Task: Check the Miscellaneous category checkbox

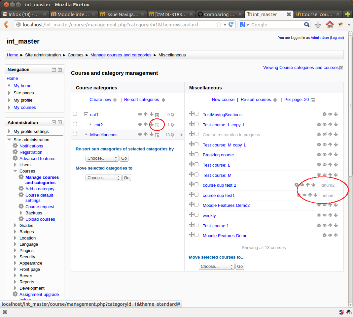Action: [x=75, y=134]
